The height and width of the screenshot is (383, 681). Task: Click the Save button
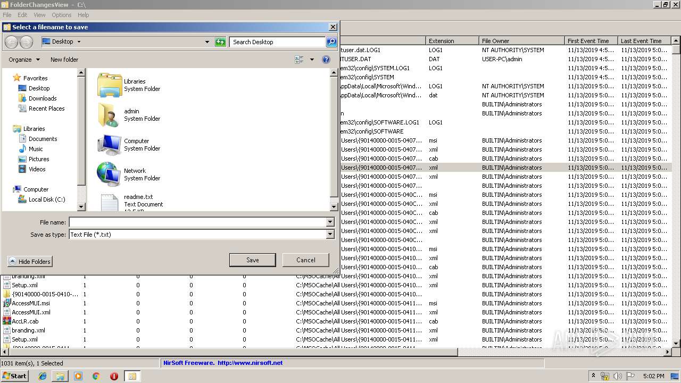click(253, 260)
